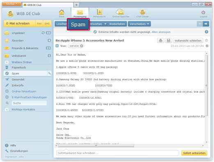Open the Start home icon
The height and width of the screenshot is (162, 214).
click(61, 13)
